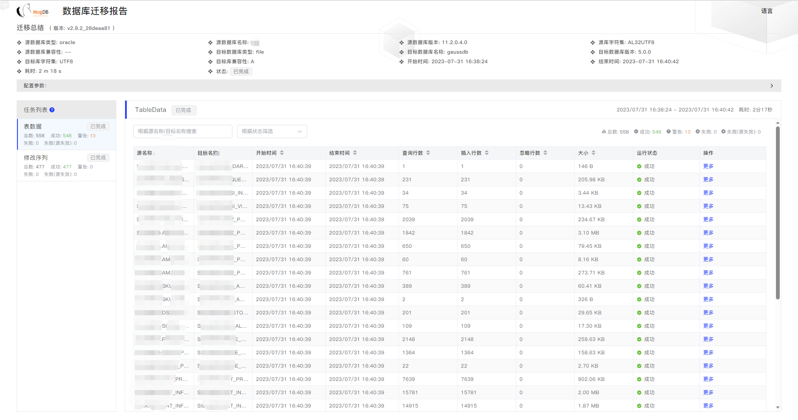Sort by inserted rows column arrows
The height and width of the screenshot is (420, 798).
(487, 153)
